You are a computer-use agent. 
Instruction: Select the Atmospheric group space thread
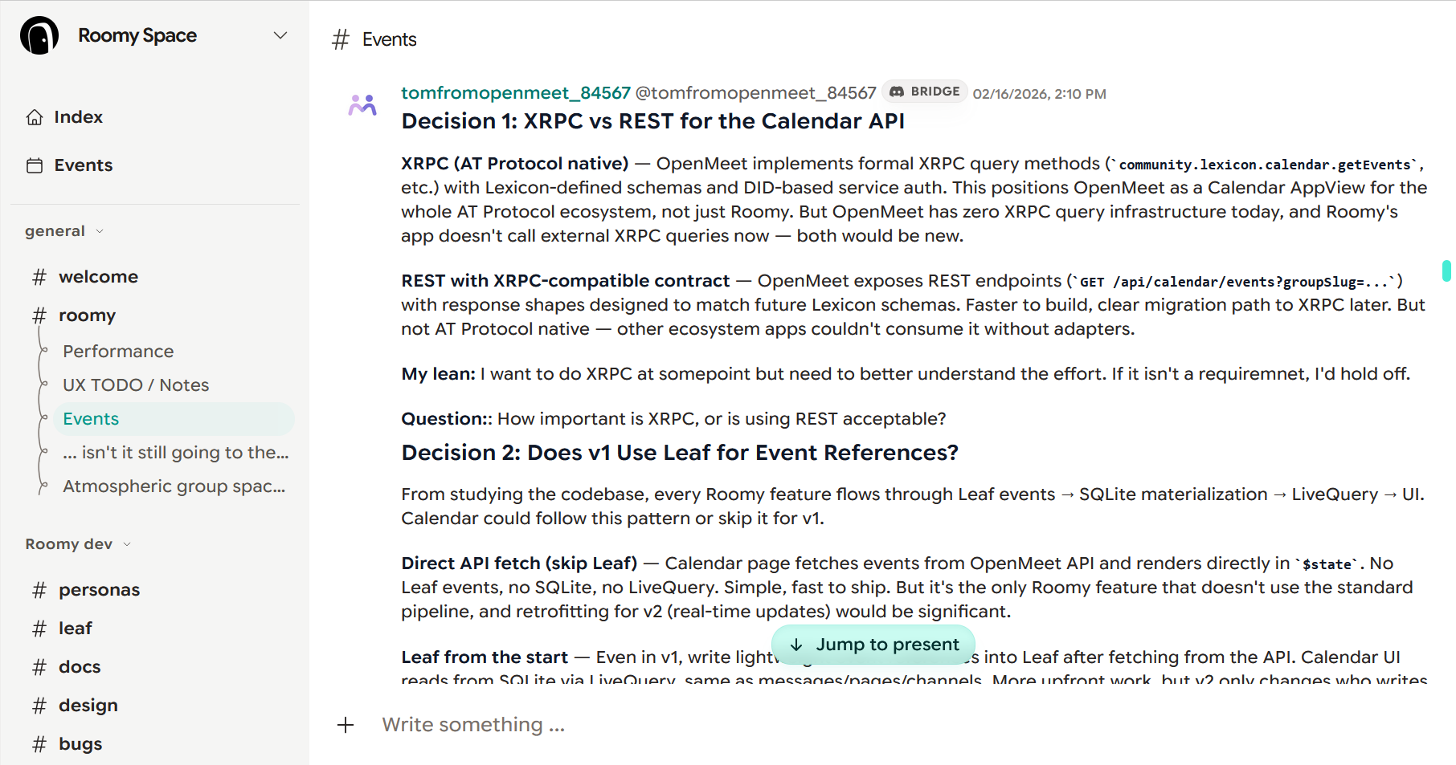174,486
